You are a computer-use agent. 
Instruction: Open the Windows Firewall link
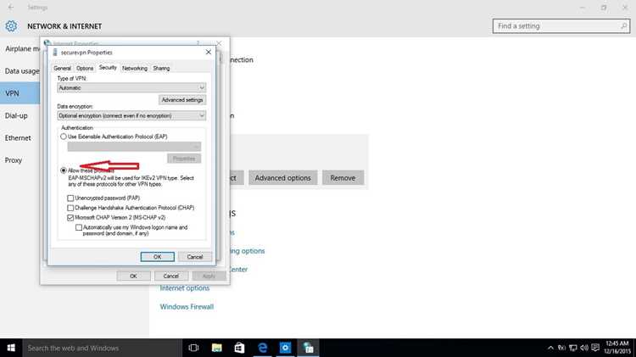click(x=187, y=307)
